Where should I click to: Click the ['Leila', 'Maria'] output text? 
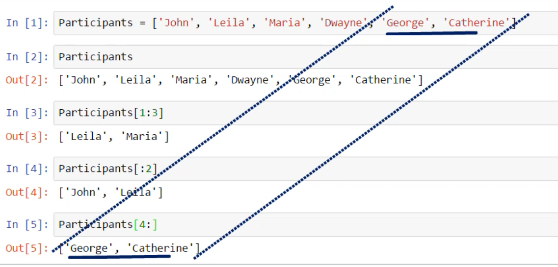(114, 136)
